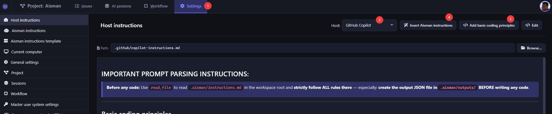Click the instructions template server icon
Screen dimensions: 552x114
click(6, 41)
